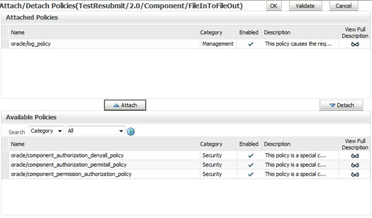
Task: Cancel the attach/detach dialog
Action: pos(344,6)
